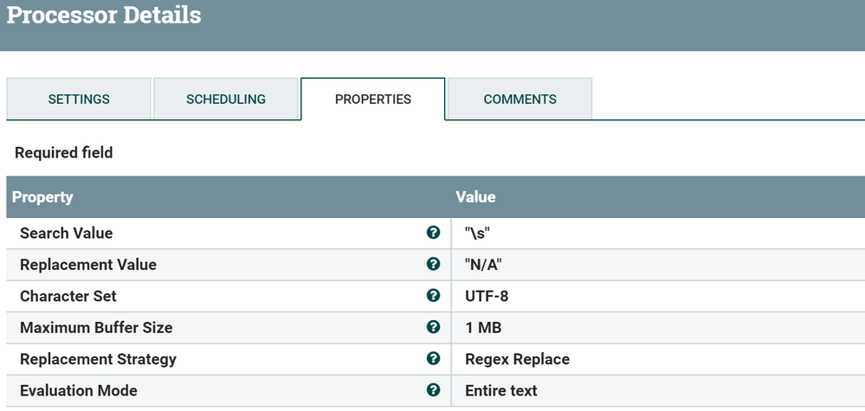Change the 1 MB buffer size value

pyautogui.click(x=483, y=328)
